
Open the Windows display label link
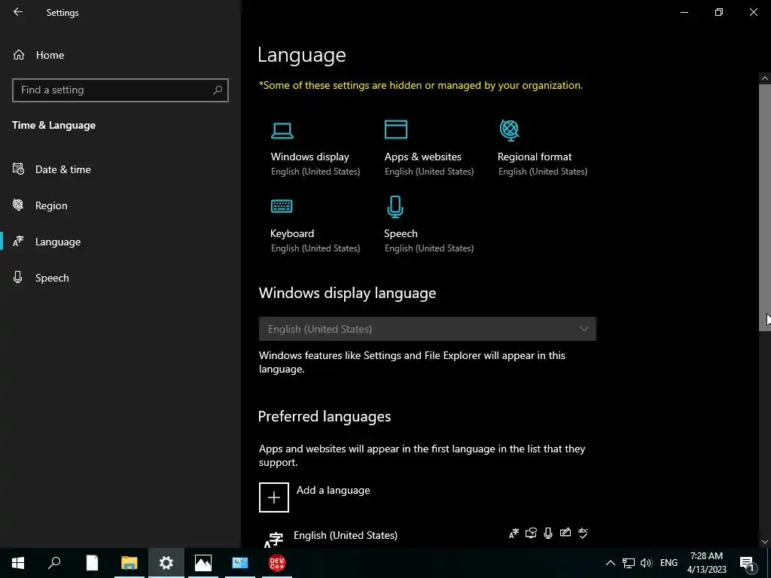tap(309, 157)
